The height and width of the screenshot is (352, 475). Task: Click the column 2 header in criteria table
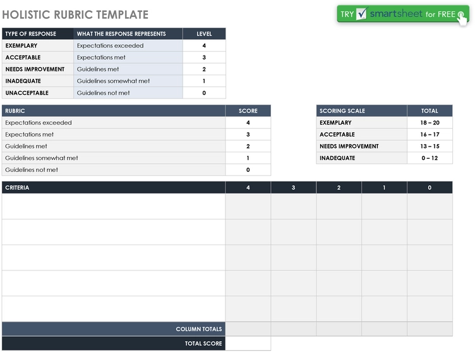(339, 187)
